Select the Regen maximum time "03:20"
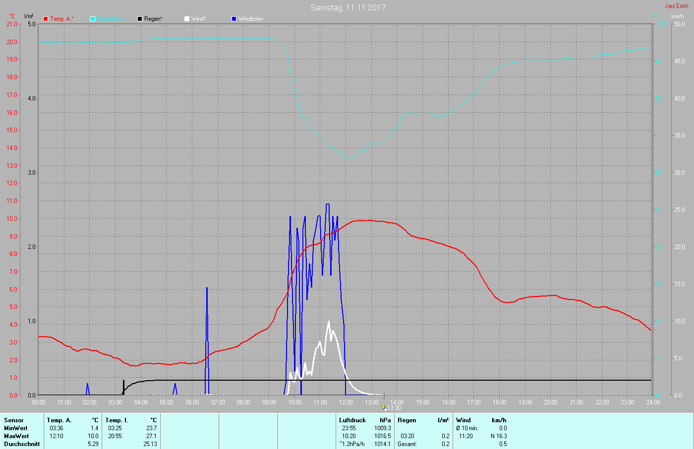This screenshot has height=449, width=694. tap(407, 436)
